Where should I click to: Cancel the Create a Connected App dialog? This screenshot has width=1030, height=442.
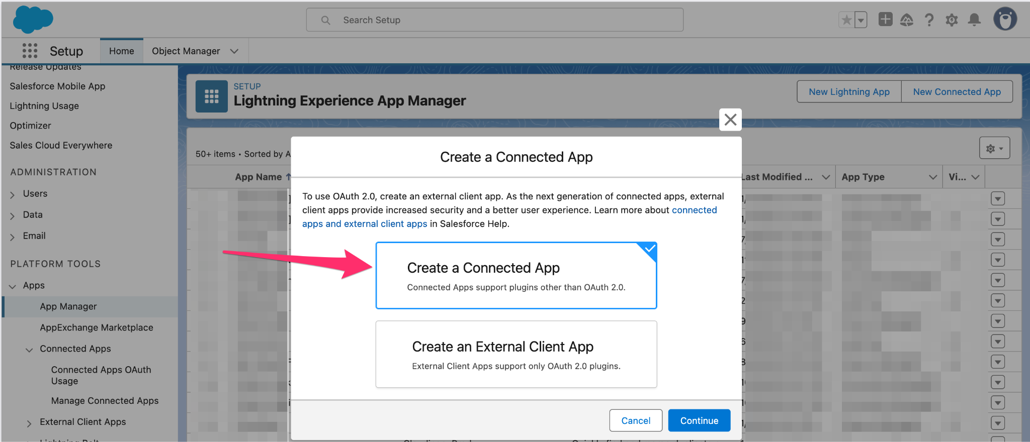636,420
